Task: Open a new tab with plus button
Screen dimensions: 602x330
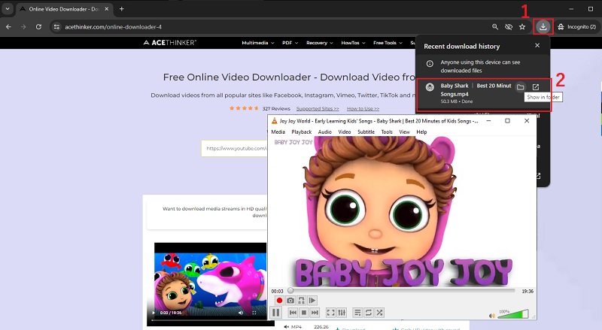Action: [x=122, y=9]
